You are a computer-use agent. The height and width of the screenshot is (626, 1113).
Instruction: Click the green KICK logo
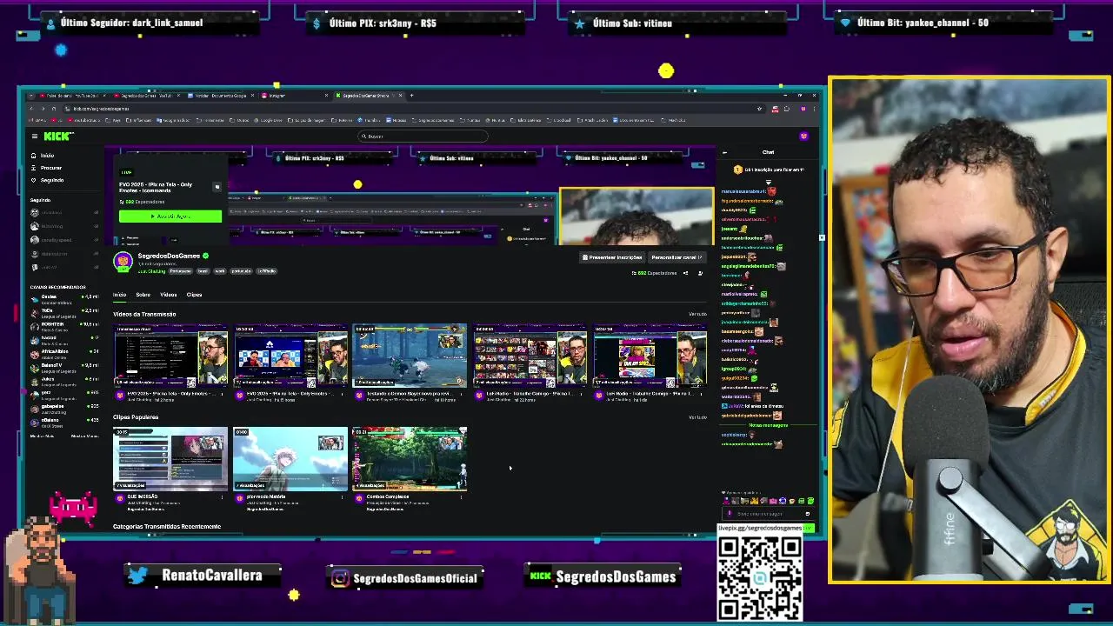(x=58, y=137)
